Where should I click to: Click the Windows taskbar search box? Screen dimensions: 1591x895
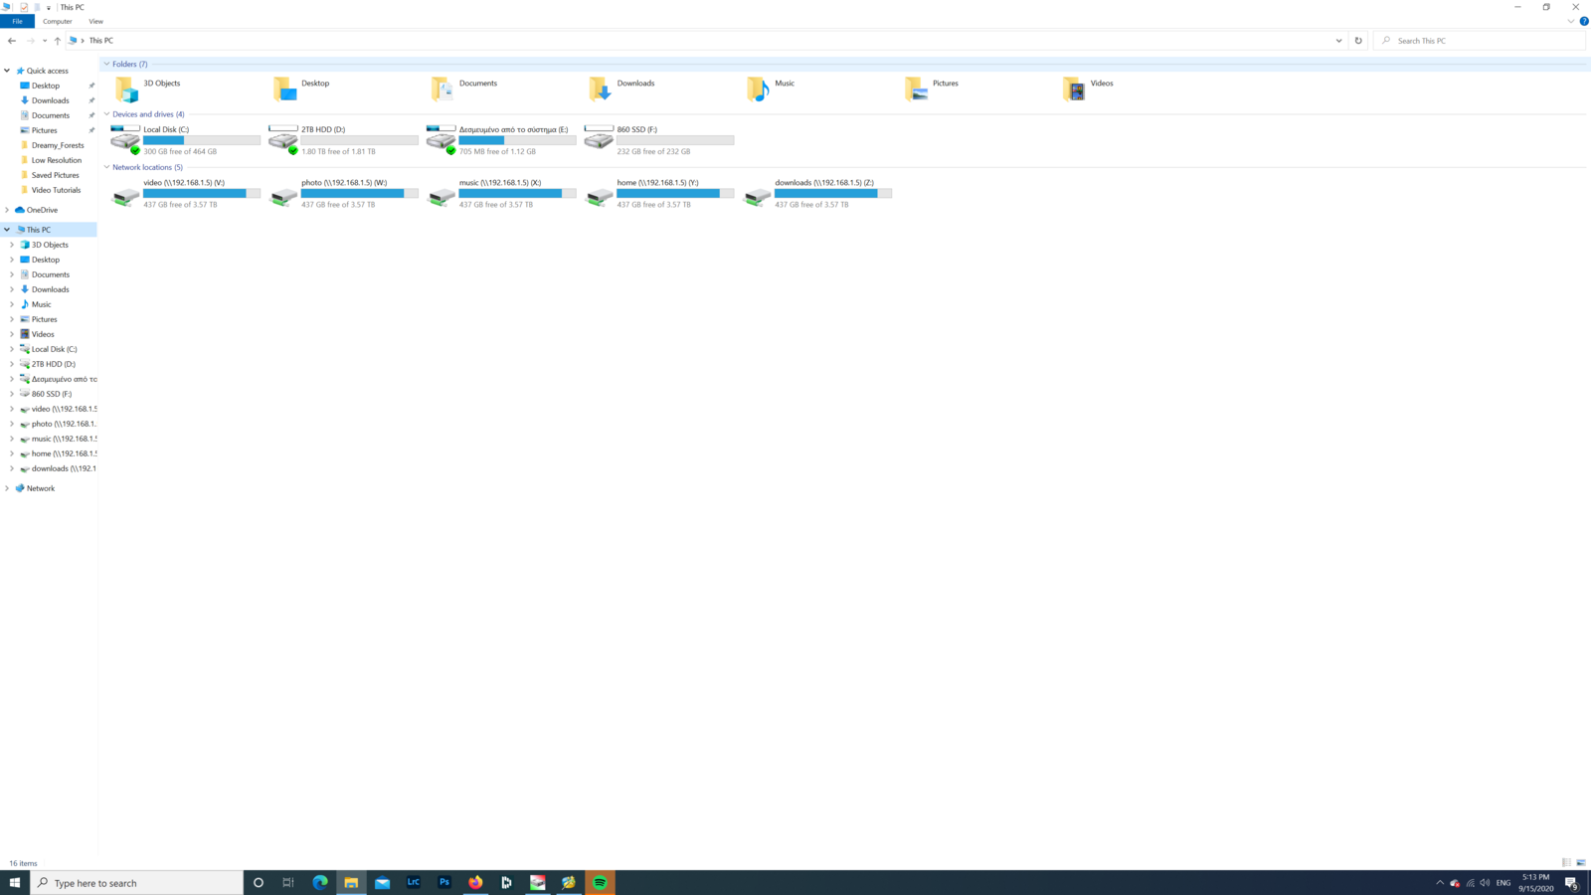tap(137, 882)
